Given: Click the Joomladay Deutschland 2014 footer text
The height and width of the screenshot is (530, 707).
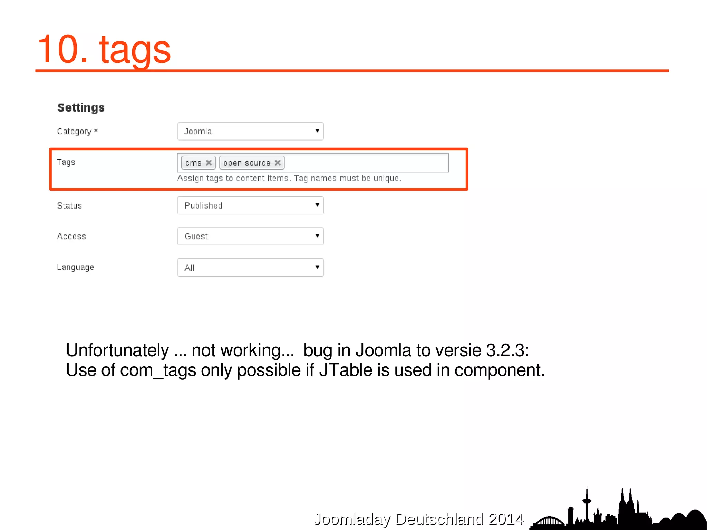Looking at the screenshot, I should point(419,519).
